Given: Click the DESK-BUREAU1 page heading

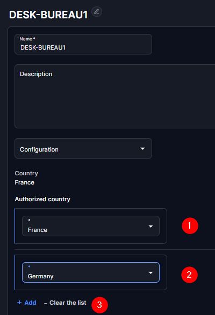Looking at the screenshot, I should tap(48, 15).
